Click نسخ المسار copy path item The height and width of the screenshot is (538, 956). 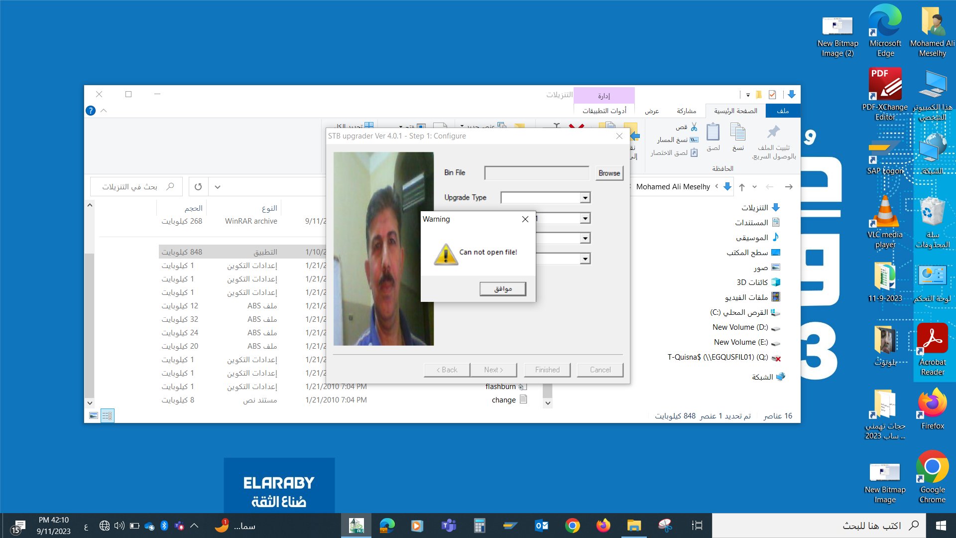click(x=677, y=140)
